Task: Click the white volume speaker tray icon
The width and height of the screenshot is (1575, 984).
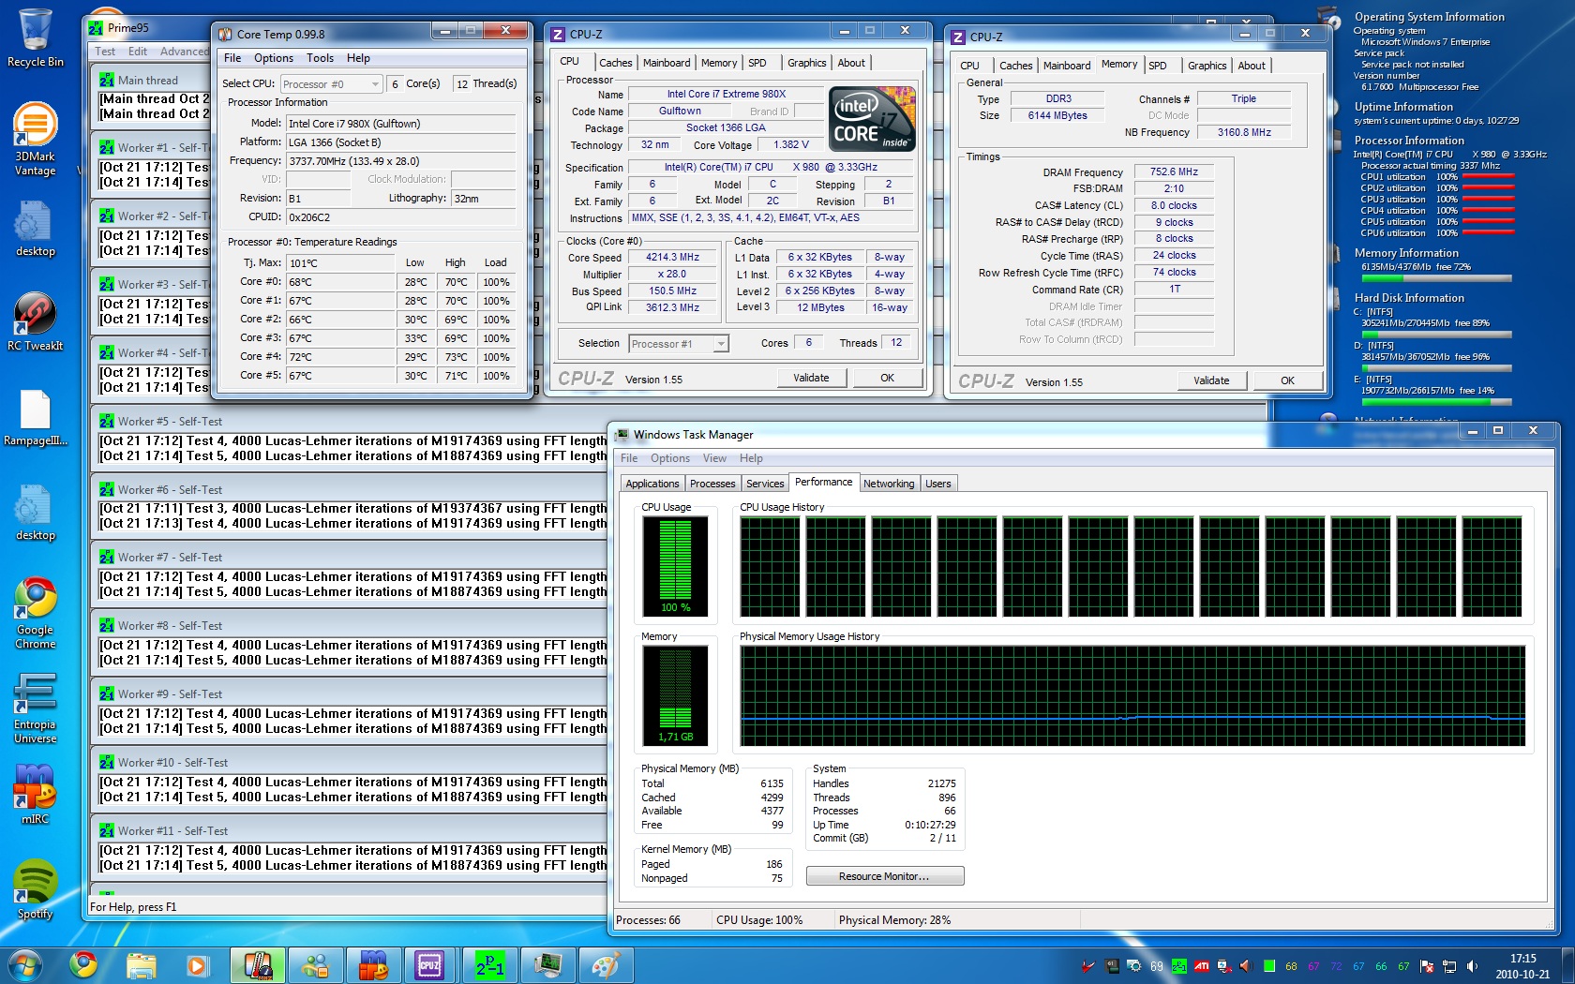Action: pos(1472,966)
